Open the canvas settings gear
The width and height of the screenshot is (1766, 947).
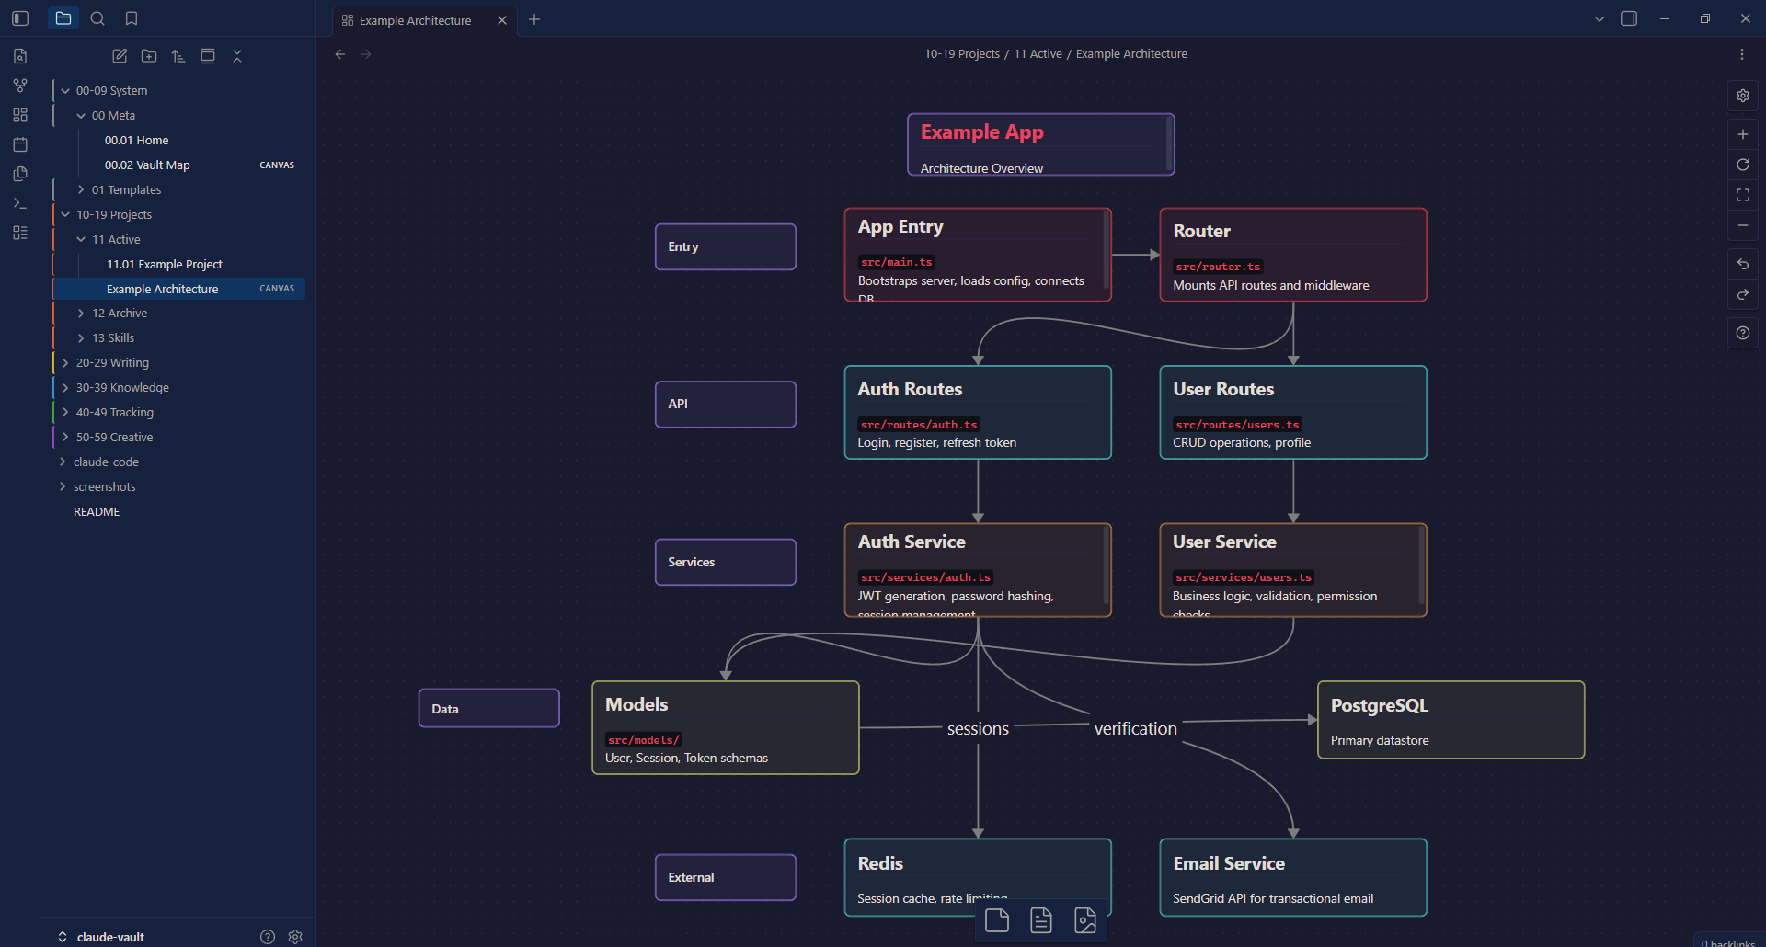(1743, 96)
